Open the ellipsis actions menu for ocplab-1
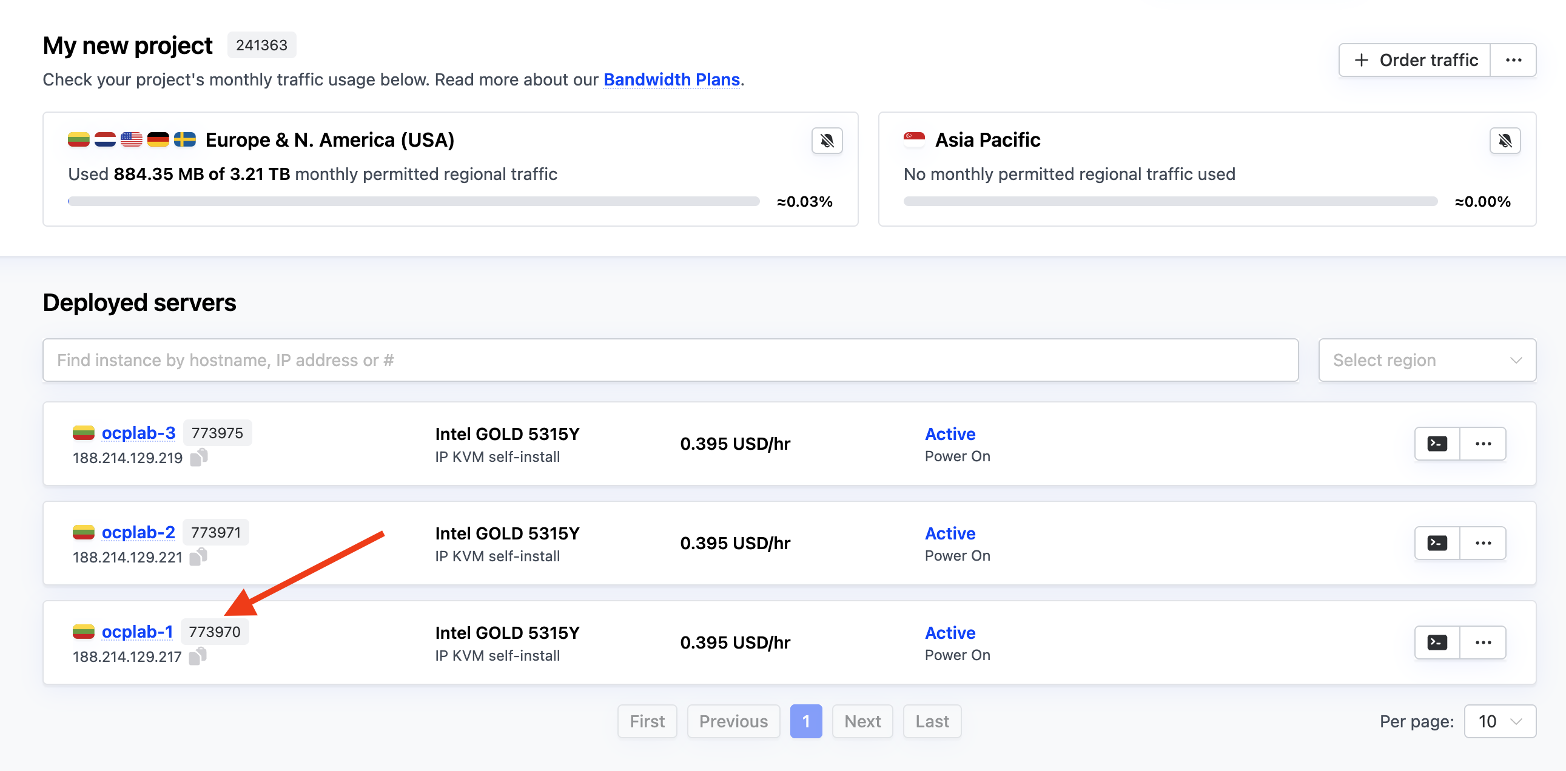The width and height of the screenshot is (1566, 771). tap(1483, 642)
